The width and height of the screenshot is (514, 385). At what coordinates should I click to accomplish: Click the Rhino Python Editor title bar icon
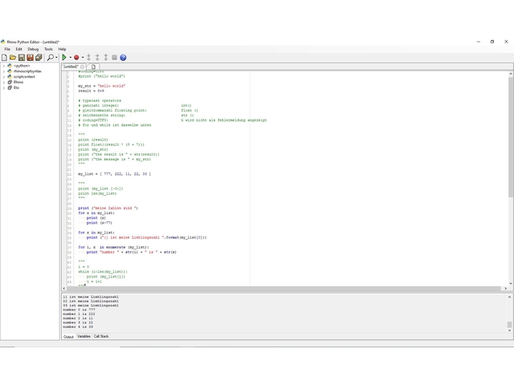[3, 42]
